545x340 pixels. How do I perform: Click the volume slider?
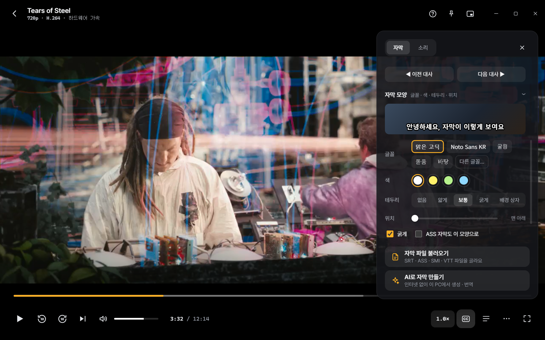(x=136, y=319)
